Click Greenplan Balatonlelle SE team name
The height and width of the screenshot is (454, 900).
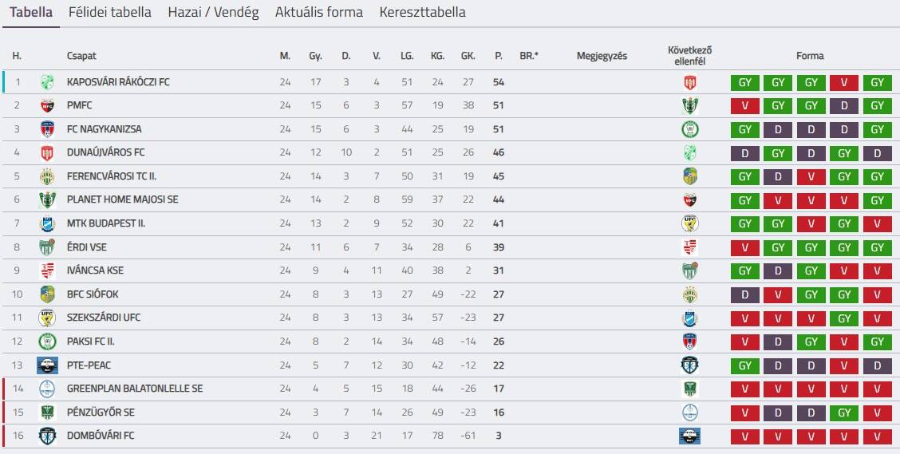click(x=134, y=389)
